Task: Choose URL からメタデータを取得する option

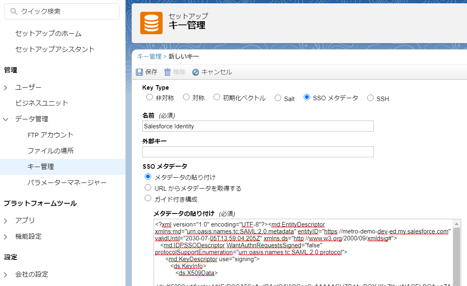Action: tap(148, 187)
